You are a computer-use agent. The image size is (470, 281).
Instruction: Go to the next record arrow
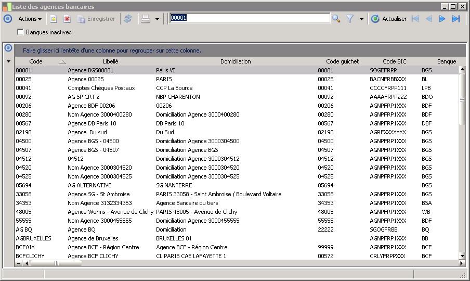pyautogui.click(x=442, y=19)
